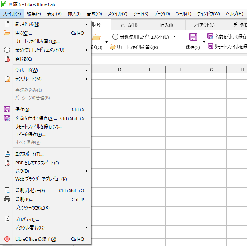Open the 編集(E) menu
Viewport: 247px width, 246px height.
coord(34,14)
